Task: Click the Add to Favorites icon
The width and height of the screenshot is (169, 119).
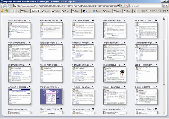Action: tap(6, 11)
